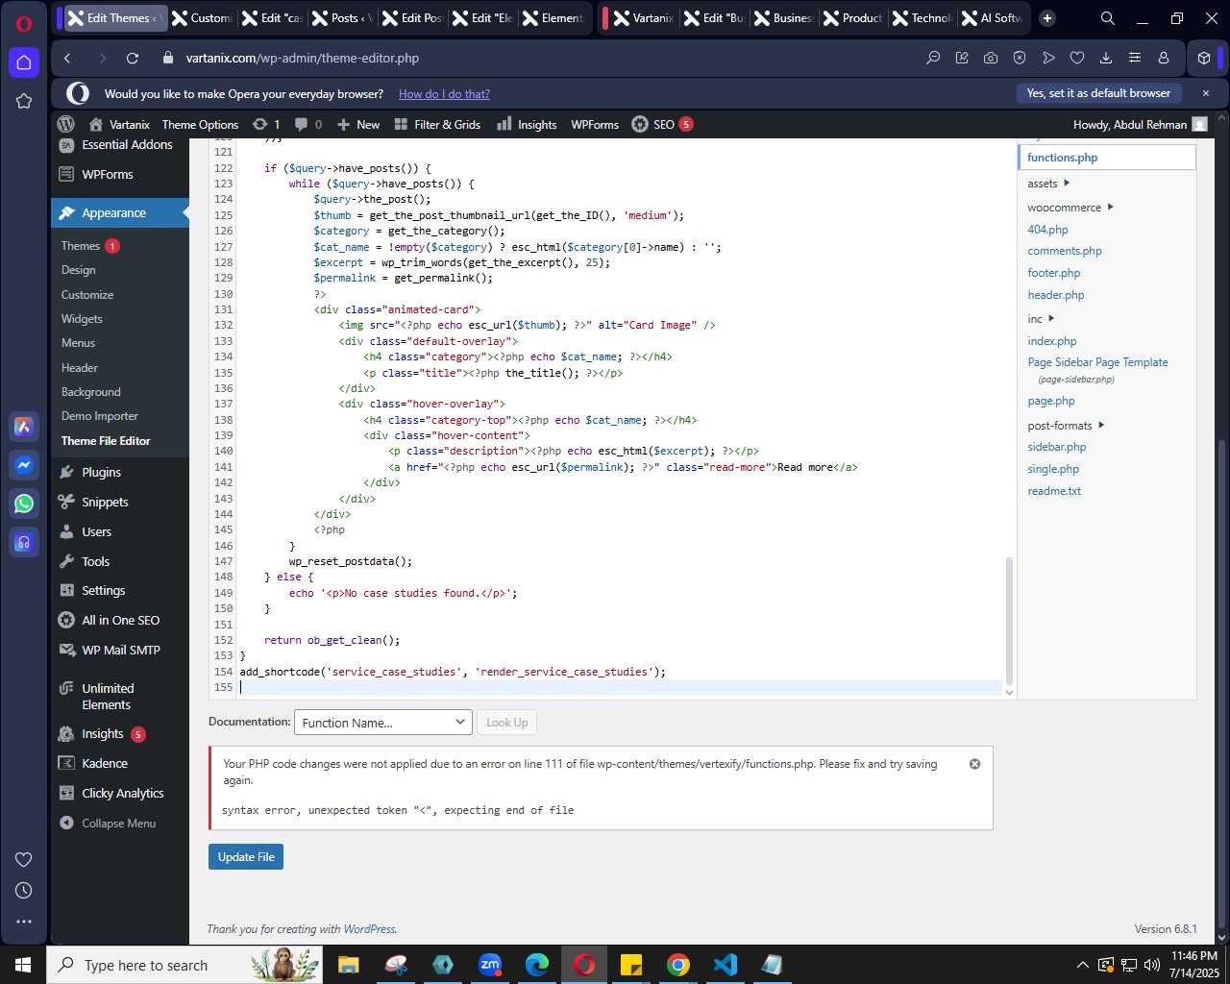Image resolution: width=1230 pixels, height=984 pixels.
Task: Open Opera easy setup icon
Action: point(1135,58)
